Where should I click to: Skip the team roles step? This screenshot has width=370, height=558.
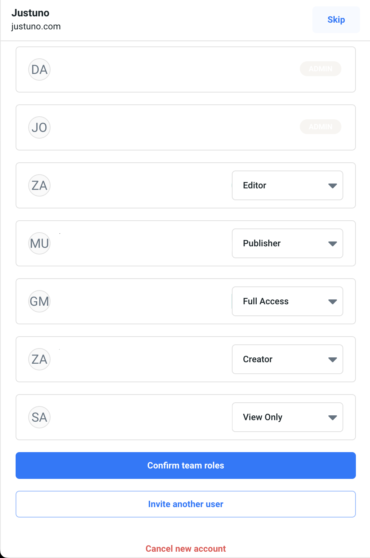pos(336,20)
